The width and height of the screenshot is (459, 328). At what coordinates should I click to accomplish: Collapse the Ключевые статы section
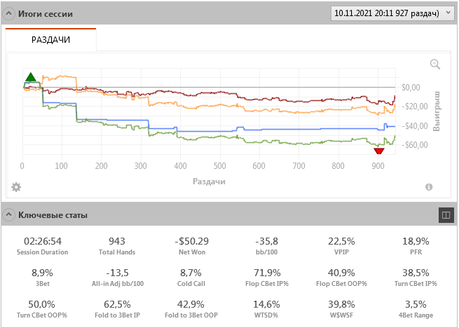point(10,214)
